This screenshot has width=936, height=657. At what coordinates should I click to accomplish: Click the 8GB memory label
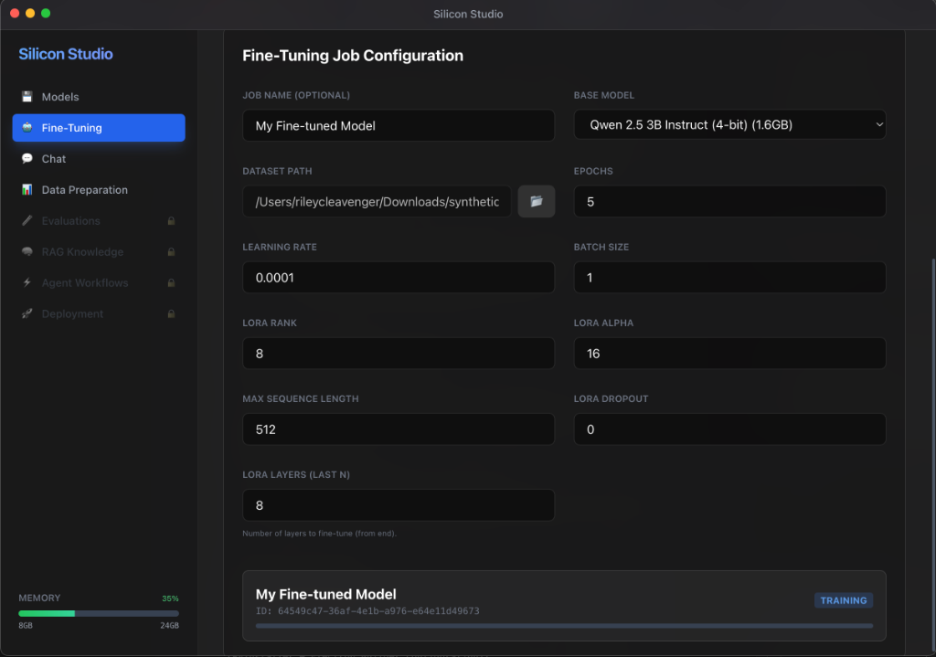(x=26, y=625)
